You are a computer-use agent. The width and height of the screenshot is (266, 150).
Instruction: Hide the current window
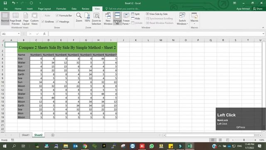click(135, 18)
